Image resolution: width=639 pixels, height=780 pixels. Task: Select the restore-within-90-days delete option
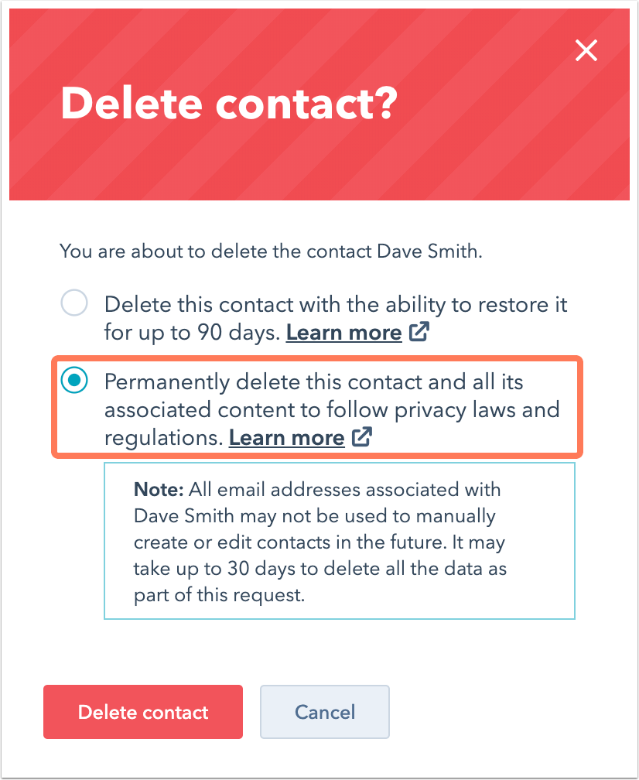(74, 303)
